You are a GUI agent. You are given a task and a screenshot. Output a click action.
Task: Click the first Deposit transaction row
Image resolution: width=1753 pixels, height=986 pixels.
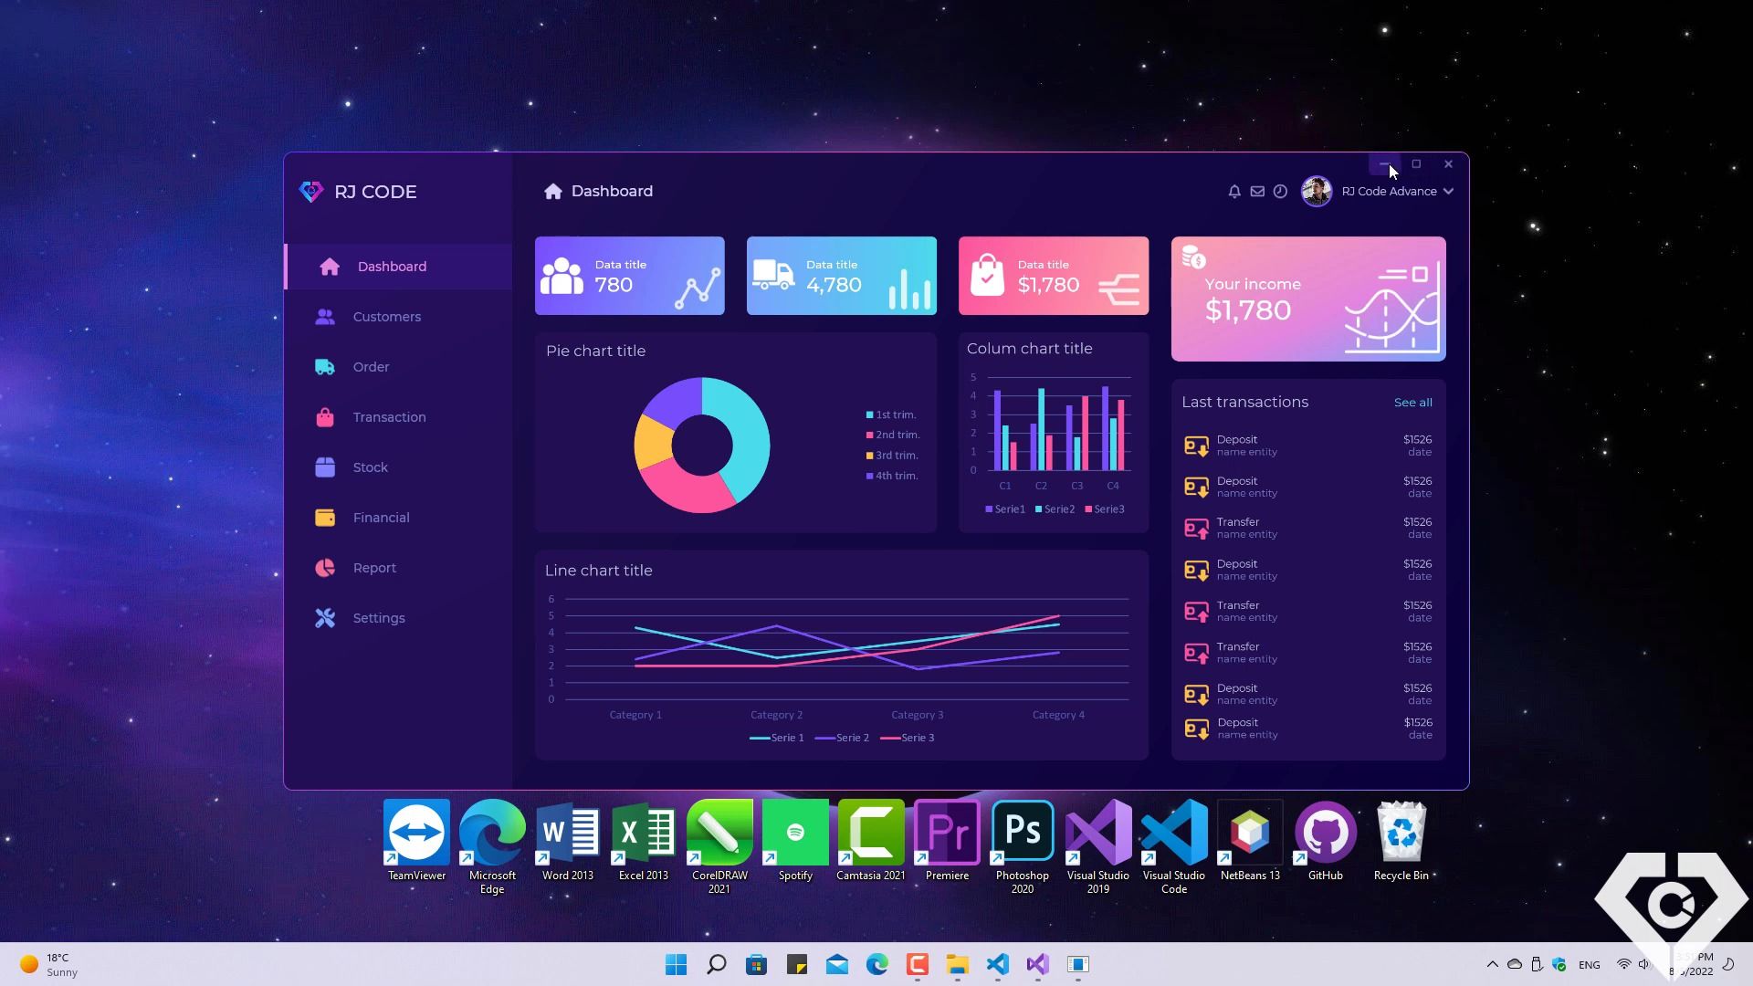[1307, 446]
